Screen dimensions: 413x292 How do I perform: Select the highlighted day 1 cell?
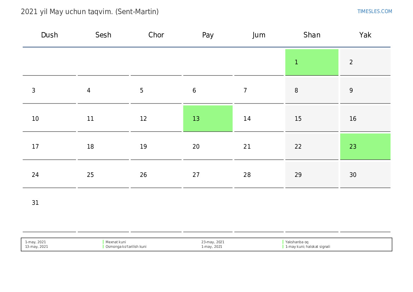(x=312, y=62)
